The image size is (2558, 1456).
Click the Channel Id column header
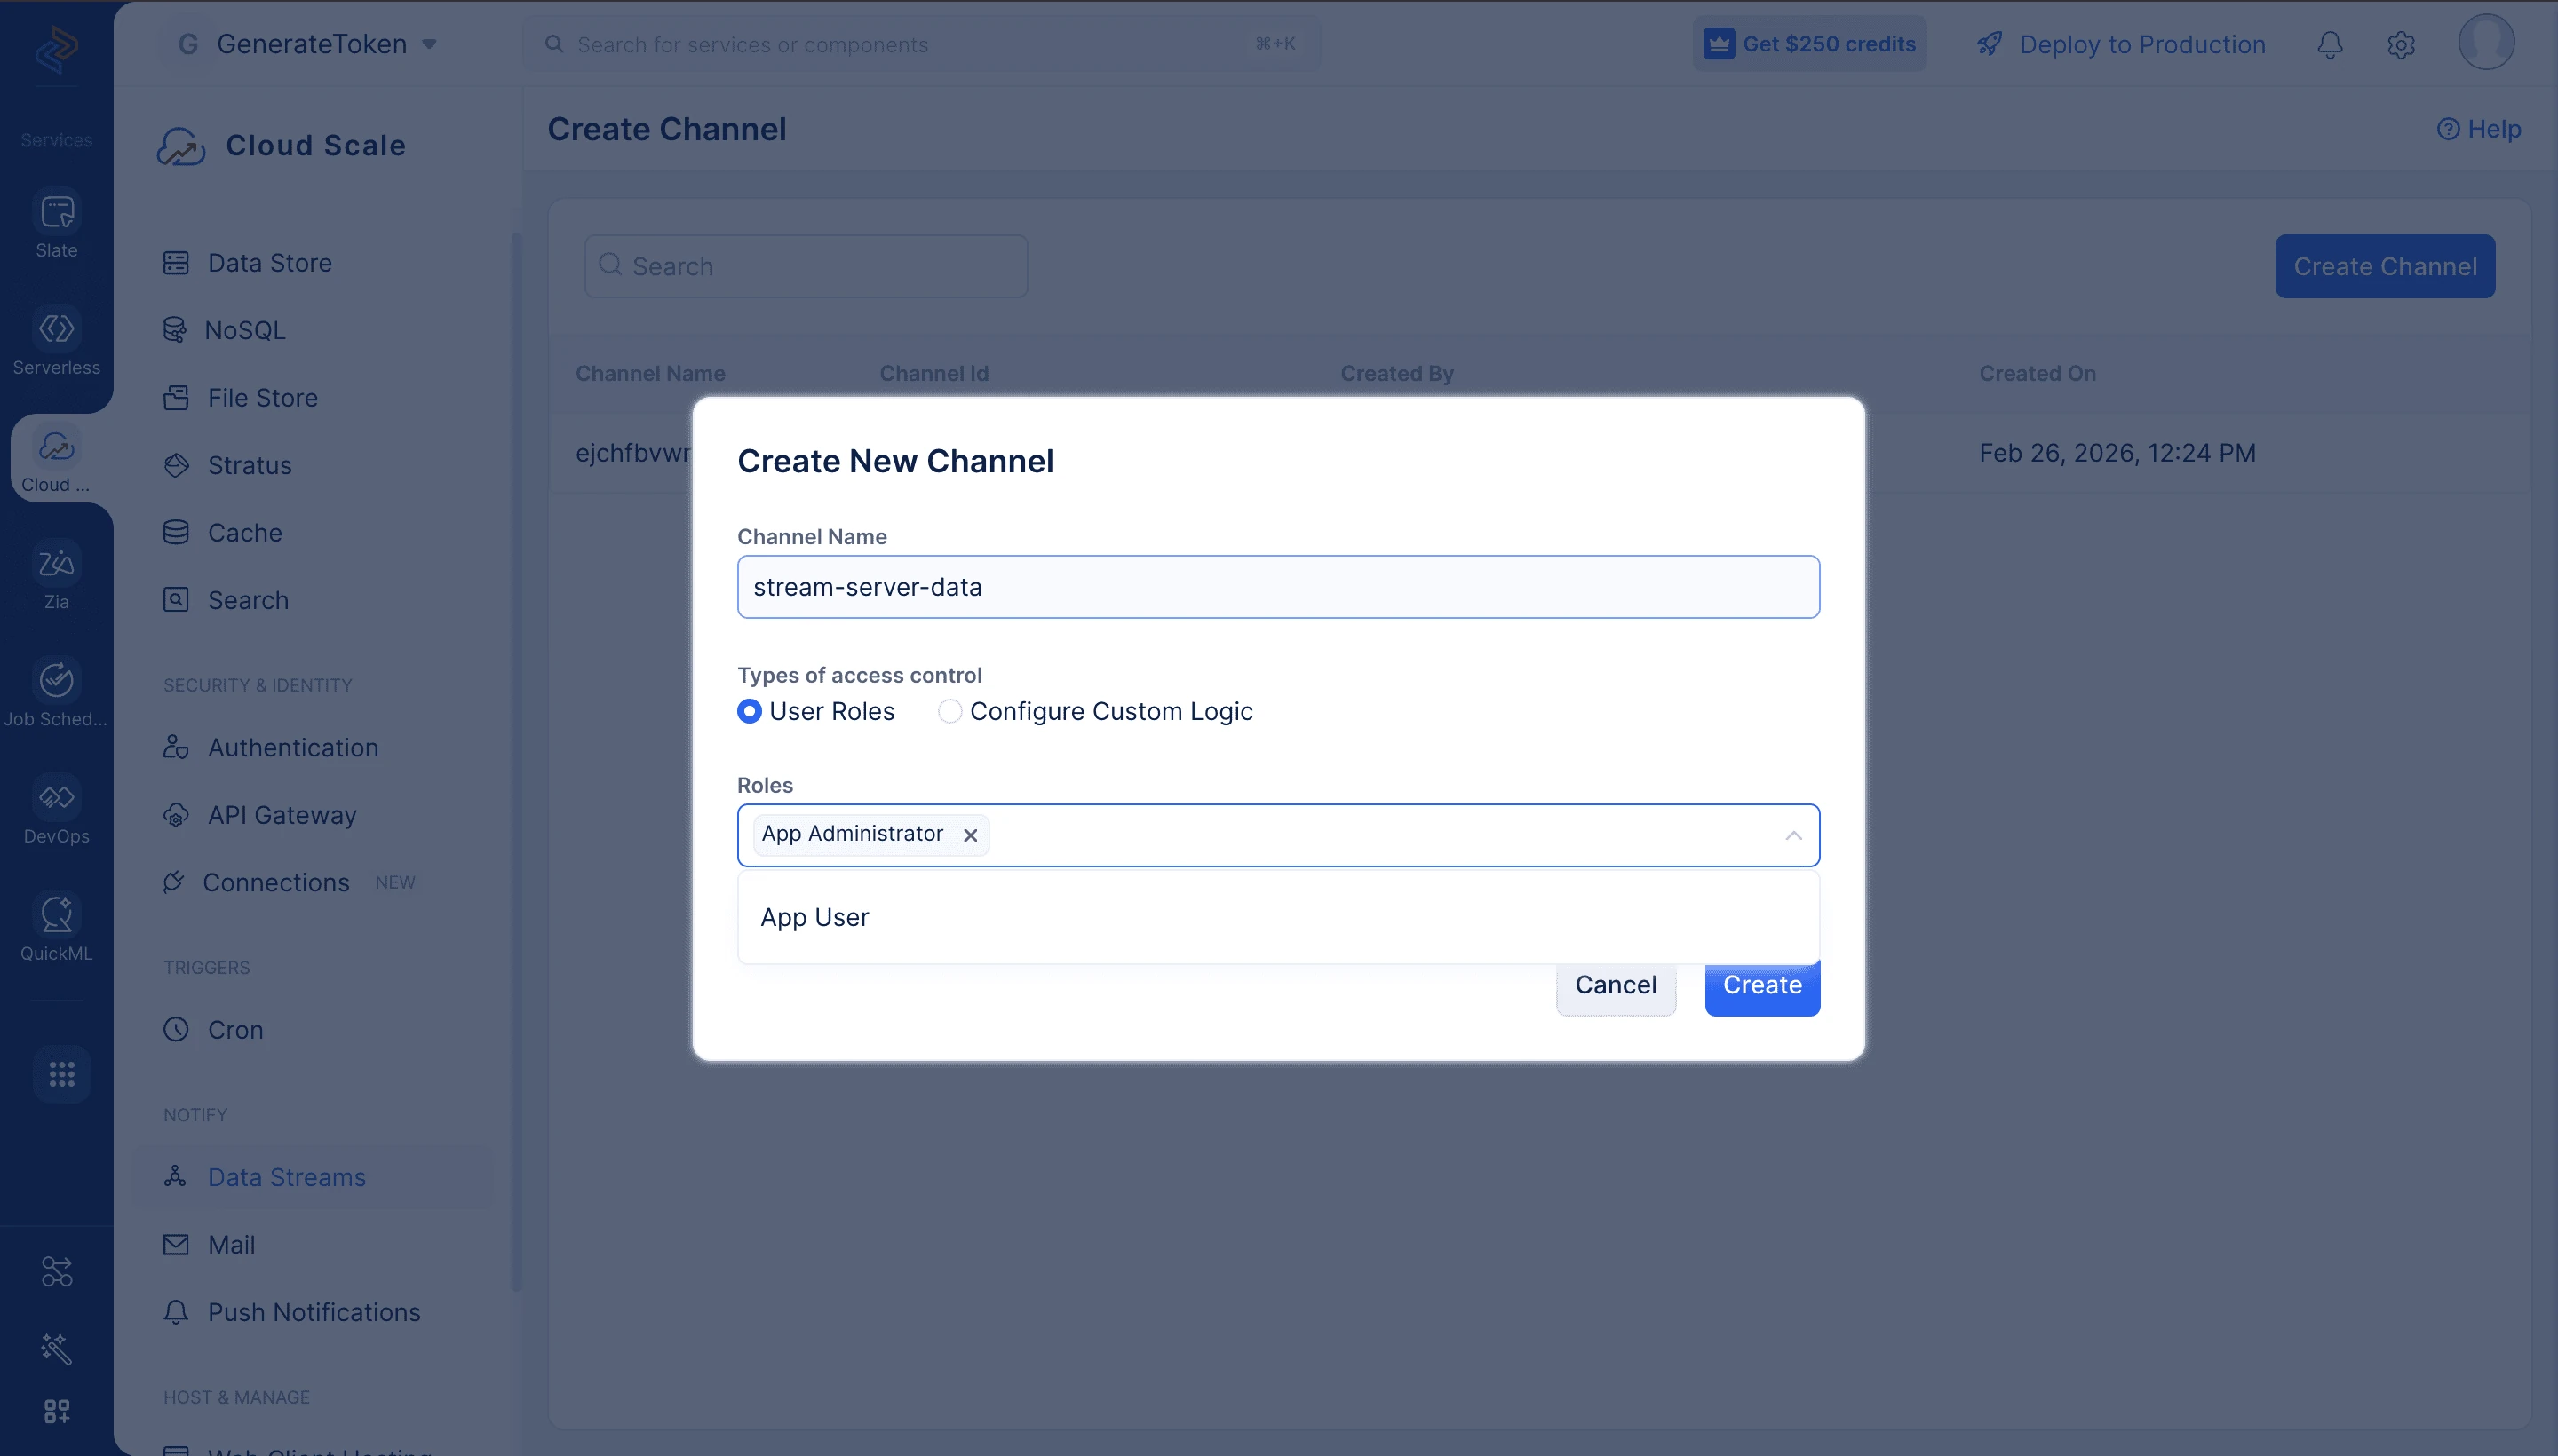(x=933, y=373)
